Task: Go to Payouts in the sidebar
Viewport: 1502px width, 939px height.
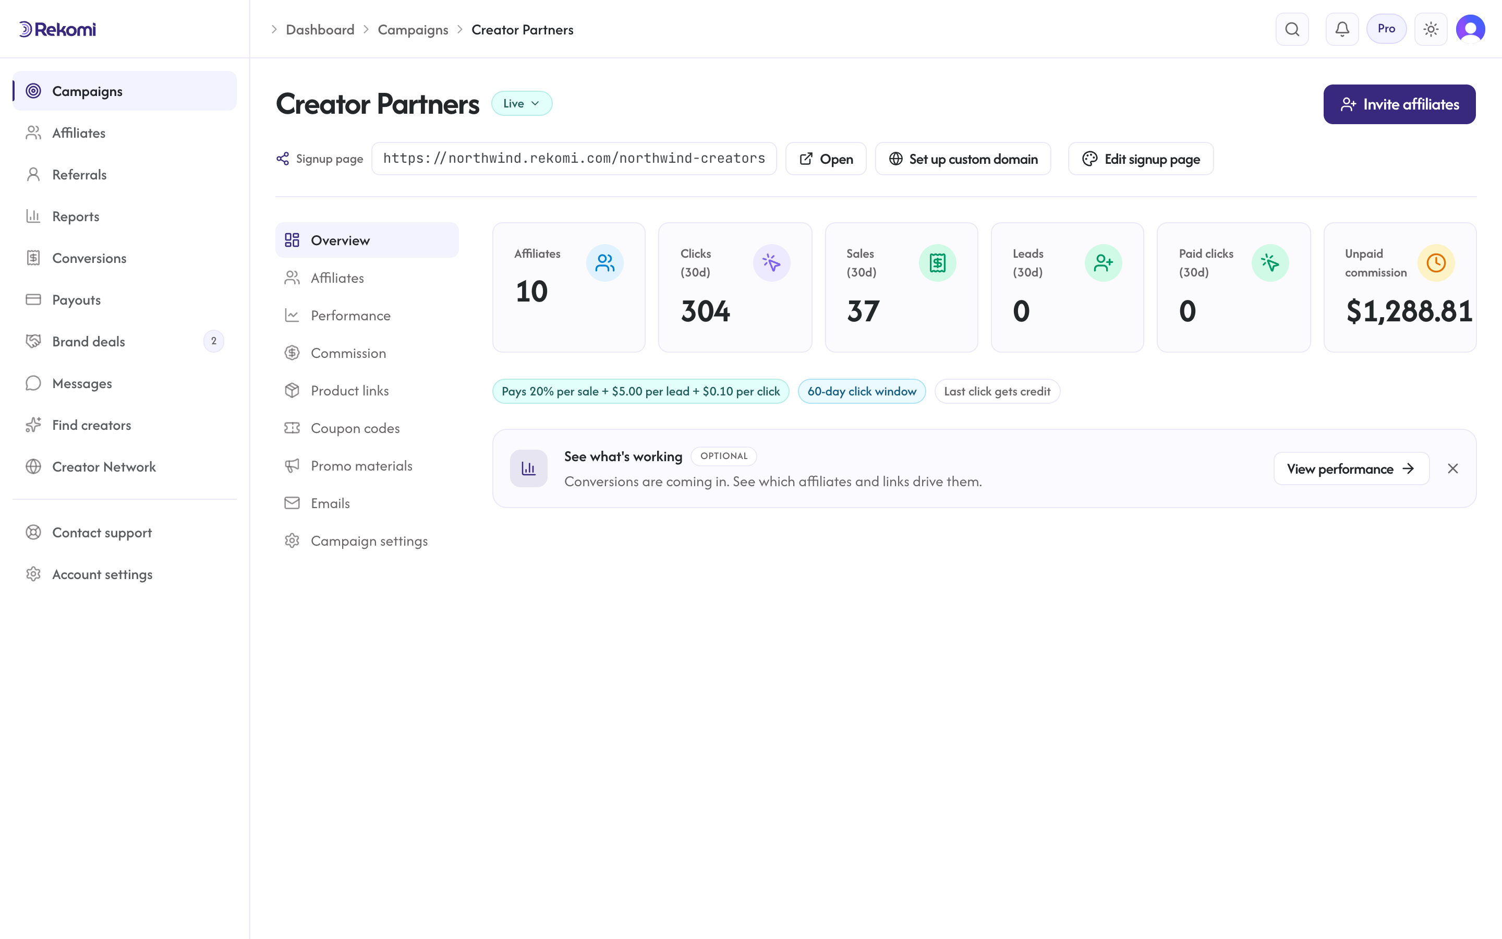Action: [x=124, y=299]
